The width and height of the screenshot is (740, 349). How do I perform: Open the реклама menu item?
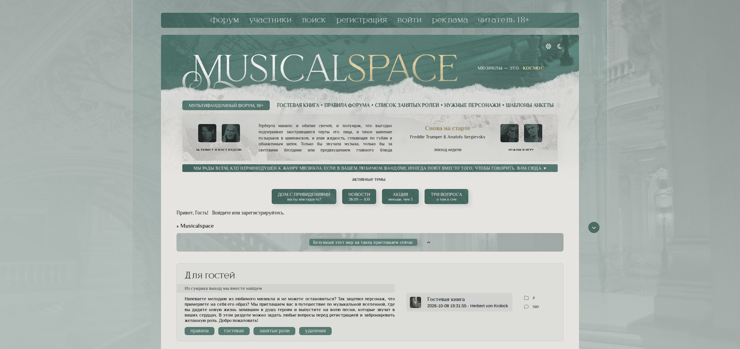450,20
